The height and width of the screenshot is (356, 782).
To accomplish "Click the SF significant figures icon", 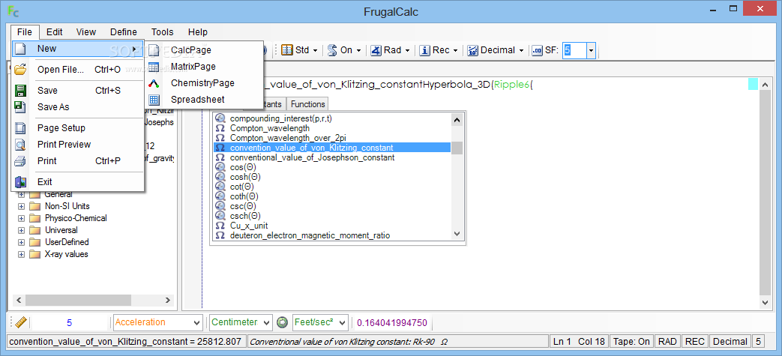I will click(x=537, y=50).
